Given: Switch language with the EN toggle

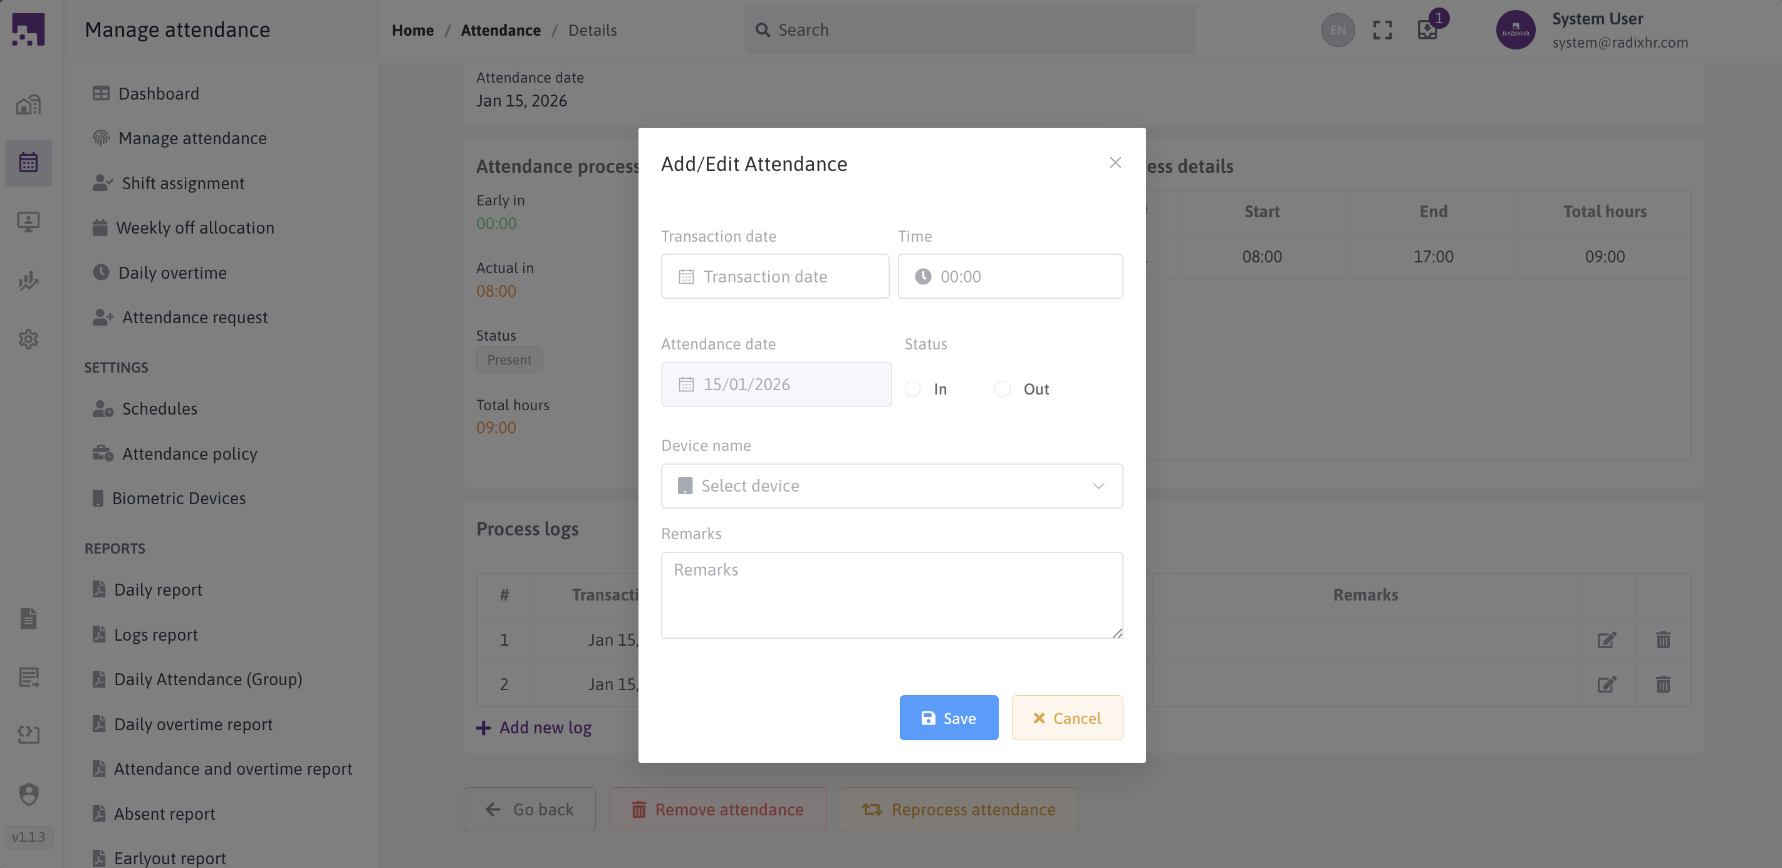Looking at the screenshot, I should pyautogui.click(x=1338, y=31).
